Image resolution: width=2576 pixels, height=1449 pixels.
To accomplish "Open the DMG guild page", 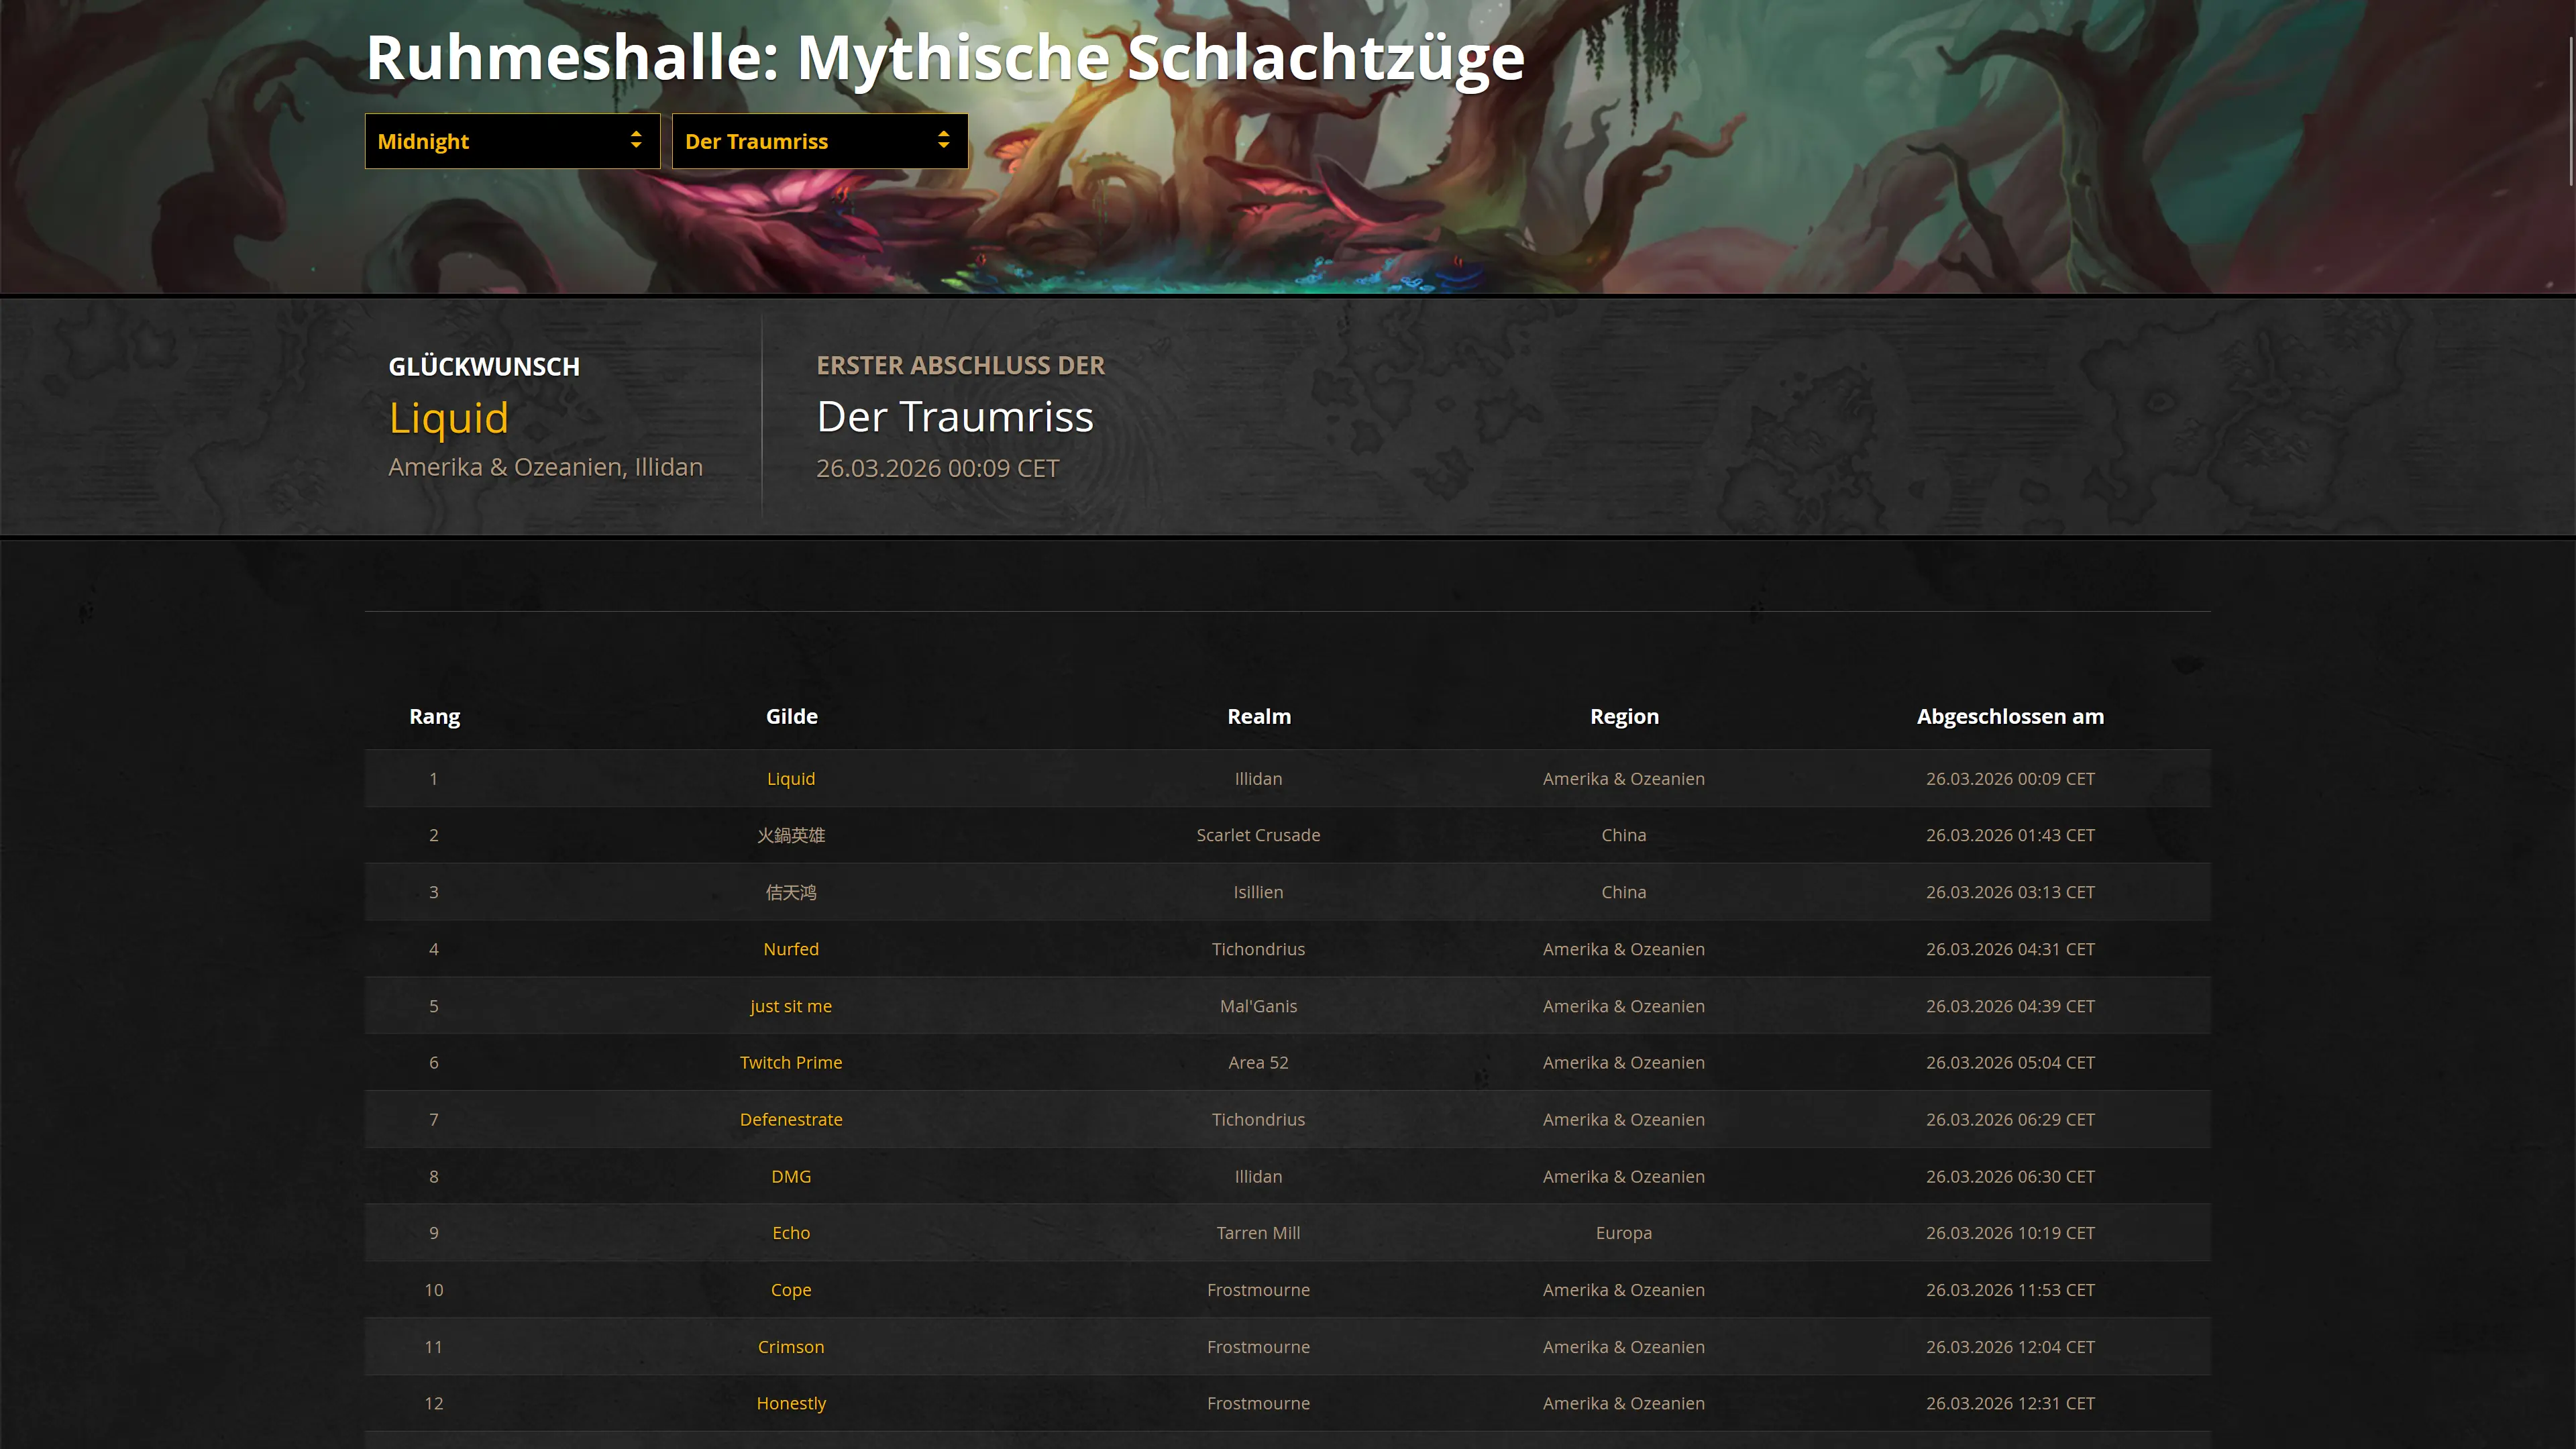I will click(x=790, y=1176).
